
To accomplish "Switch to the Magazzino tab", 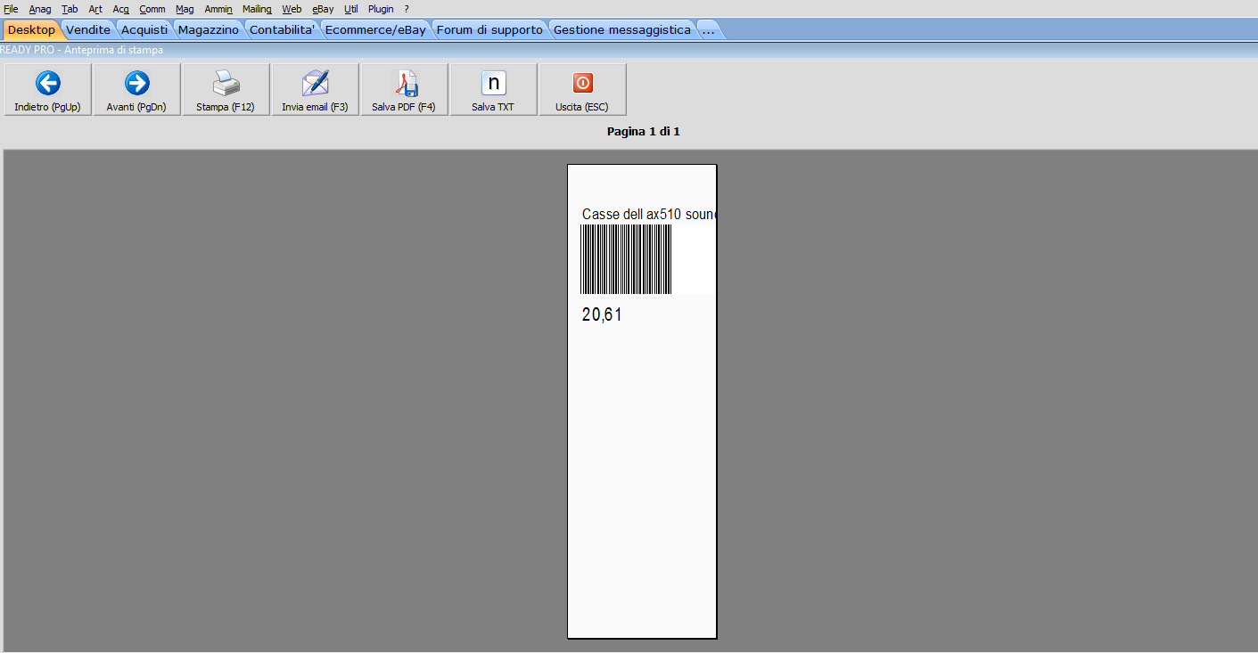I will 209,29.
